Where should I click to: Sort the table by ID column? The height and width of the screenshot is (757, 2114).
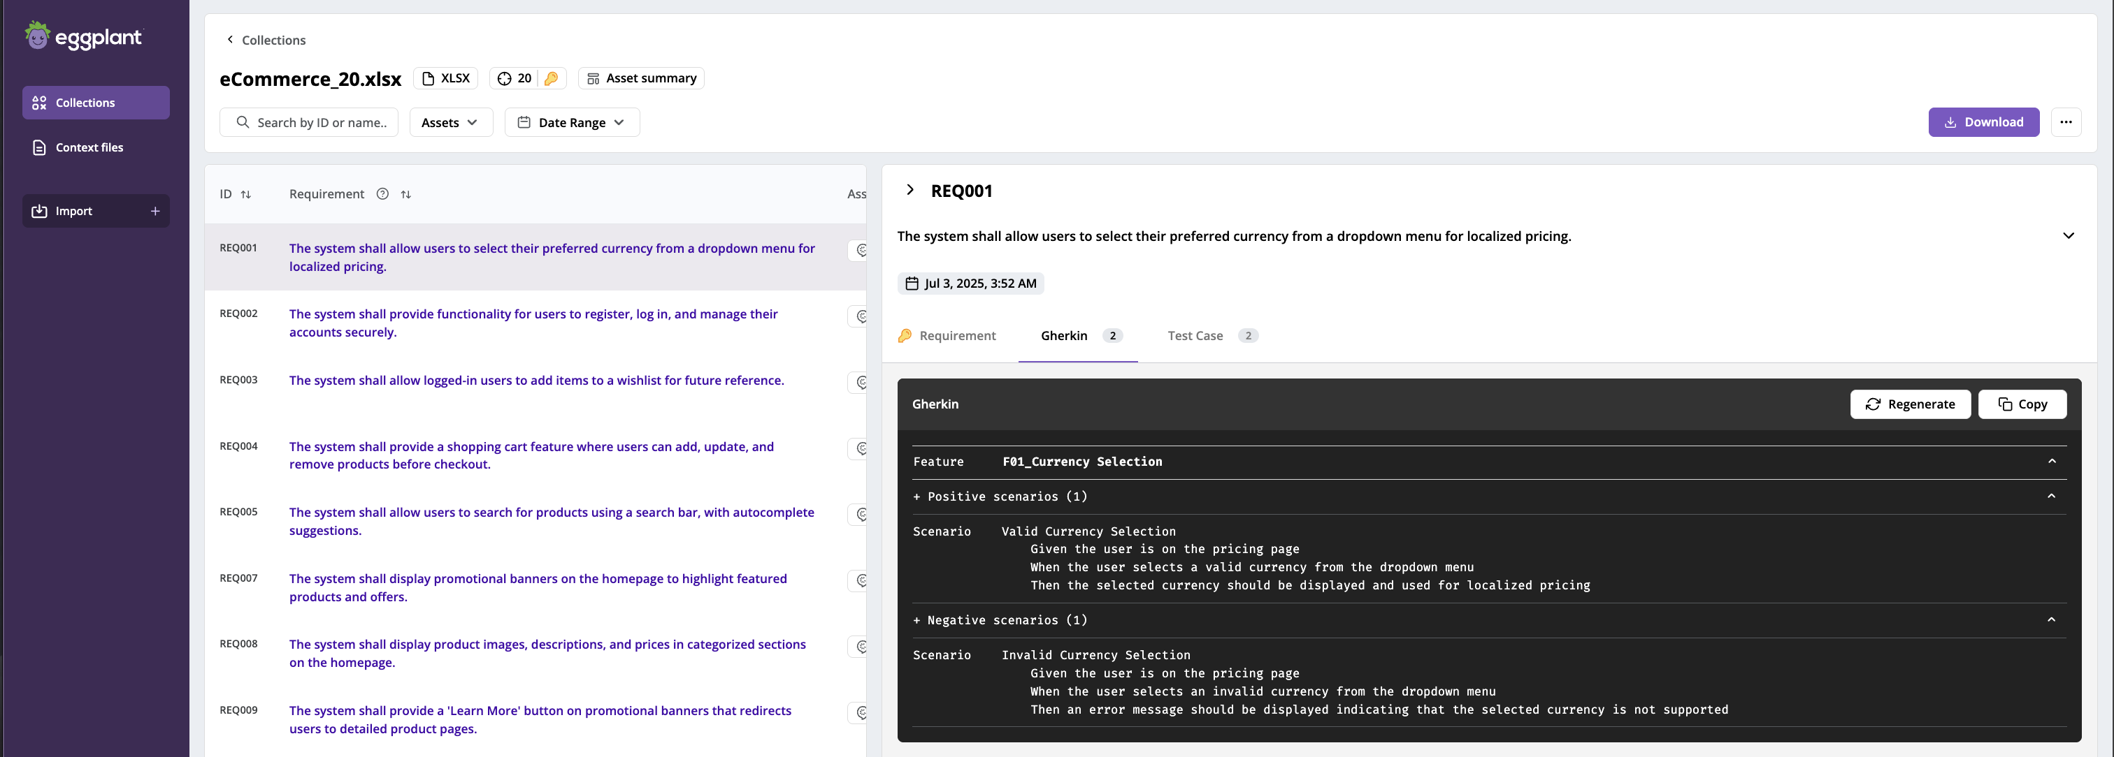[245, 194]
